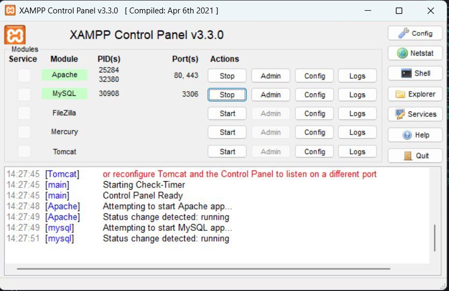Open the Services button
Screen dimensions: 449x291
tap(415, 114)
